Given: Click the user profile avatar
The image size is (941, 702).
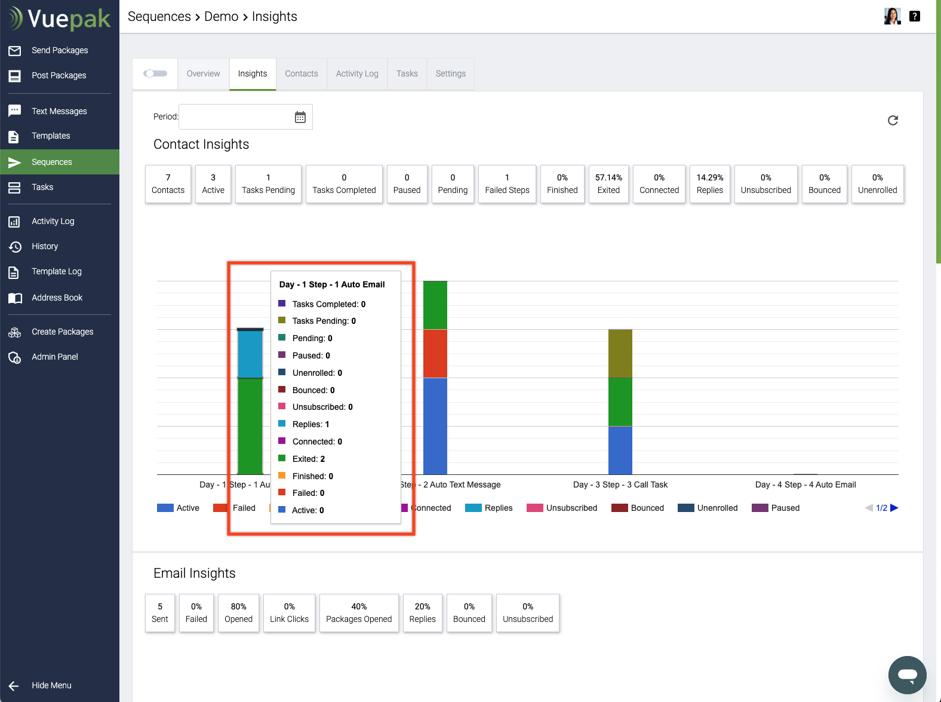Looking at the screenshot, I should (x=892, y=16).
